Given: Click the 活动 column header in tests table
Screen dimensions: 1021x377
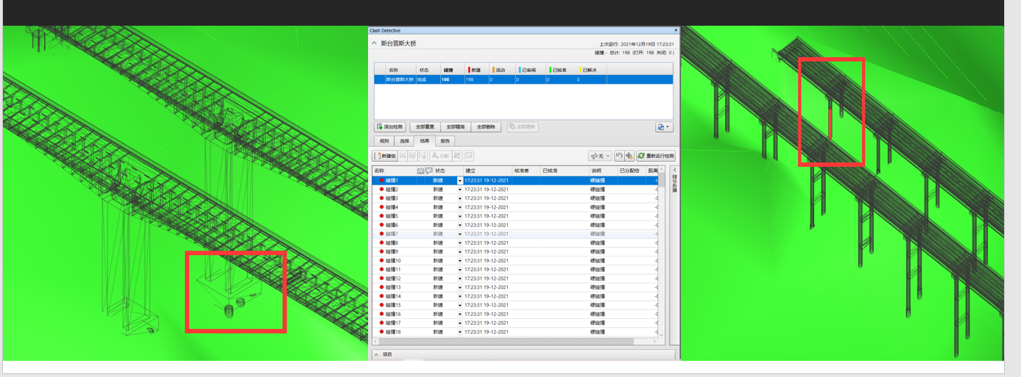Looking at the screenshot, I should click(502, 70).
